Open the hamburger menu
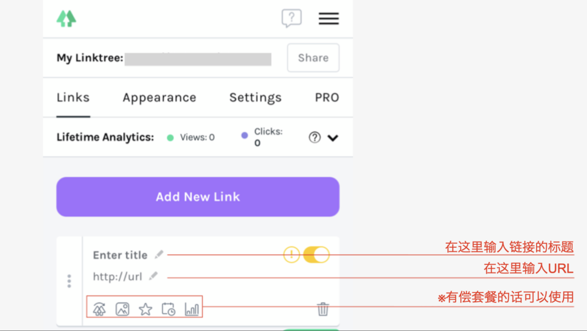The height and width of the screenshot is (331, 587). tap(328, 18)
